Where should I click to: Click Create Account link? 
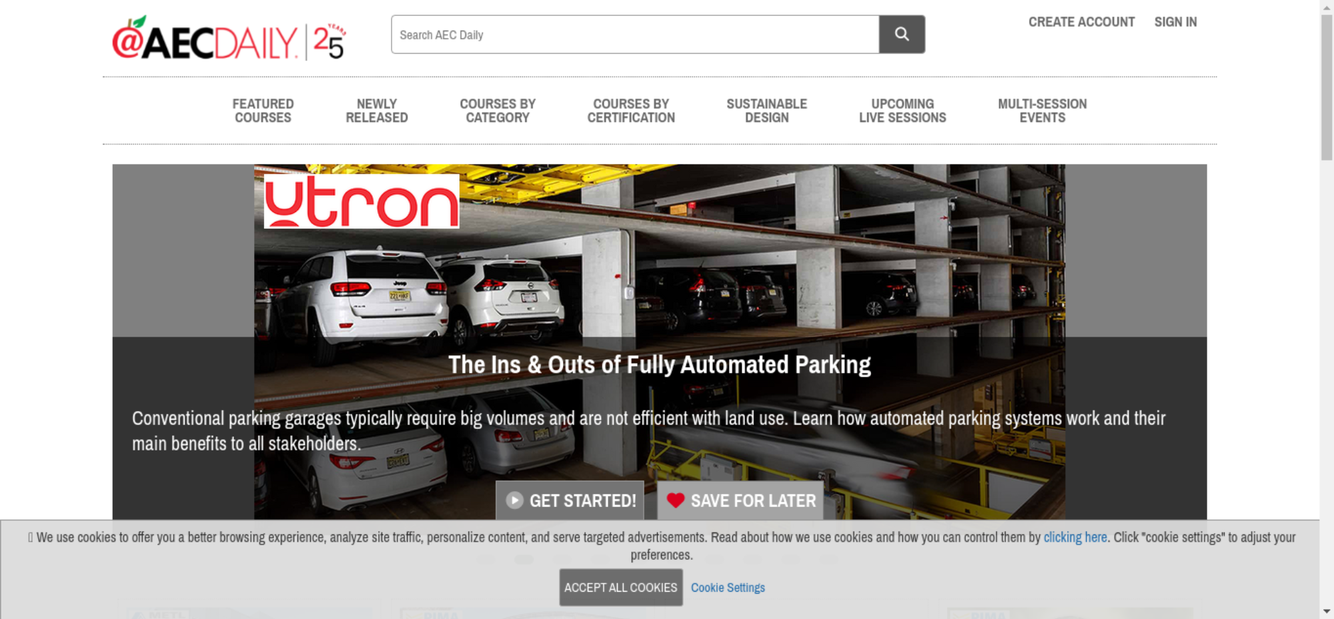click(x=1081, y=22)
